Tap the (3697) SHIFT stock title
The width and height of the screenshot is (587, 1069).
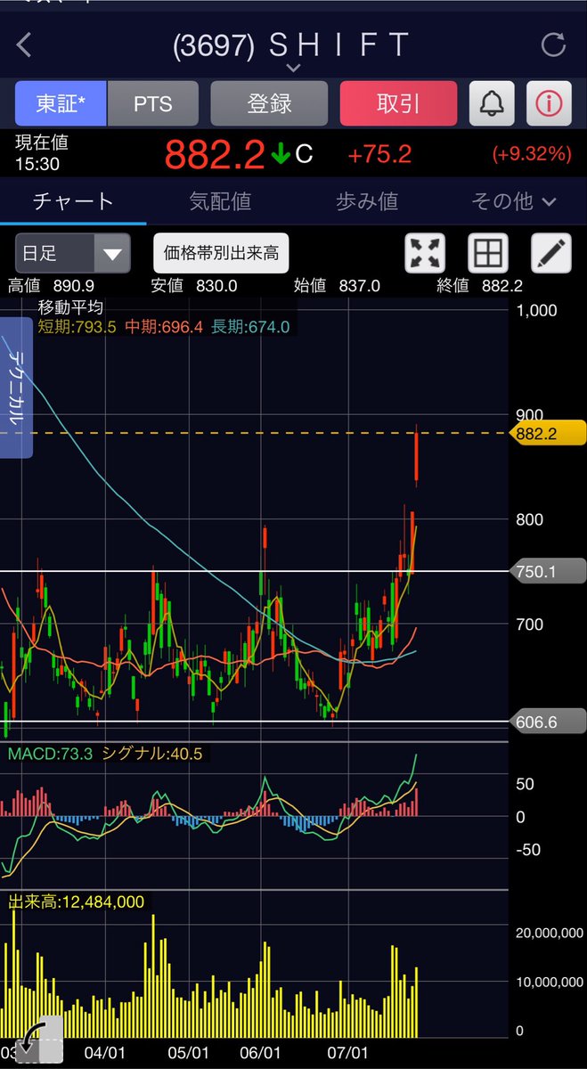[293, 44]
